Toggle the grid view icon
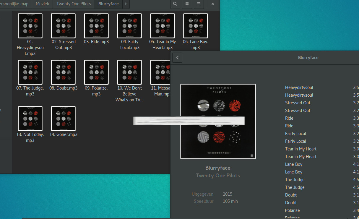 (187, 4)
